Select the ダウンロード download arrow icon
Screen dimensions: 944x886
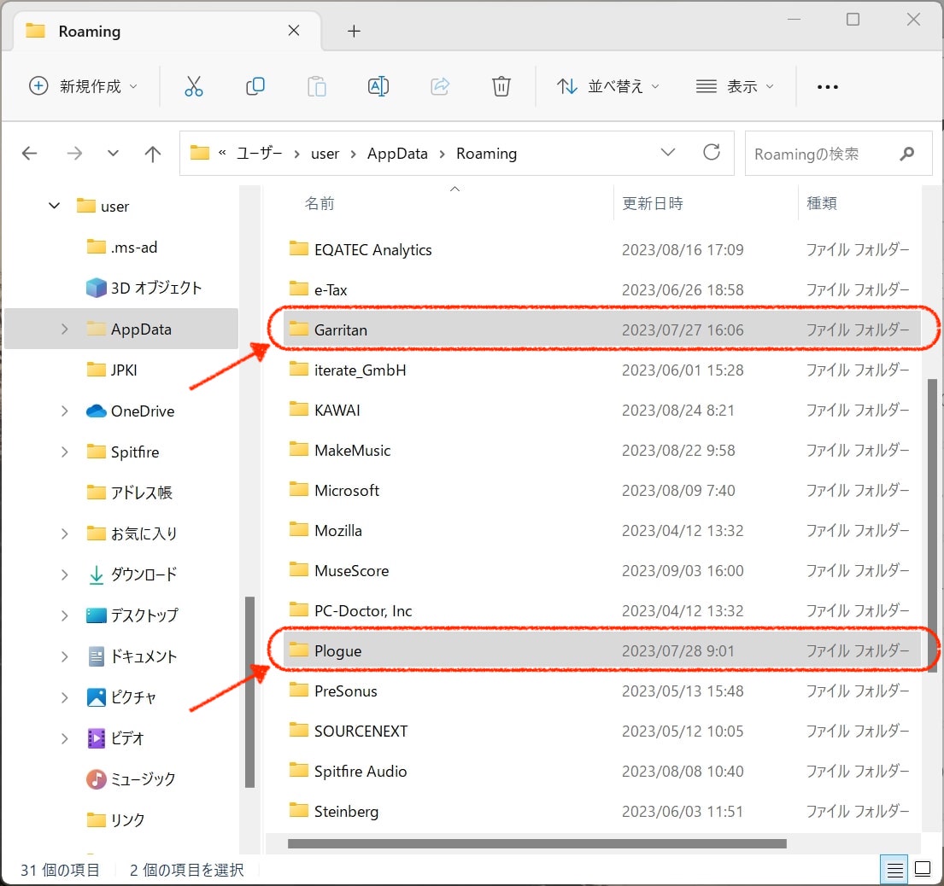coord(96,575)
